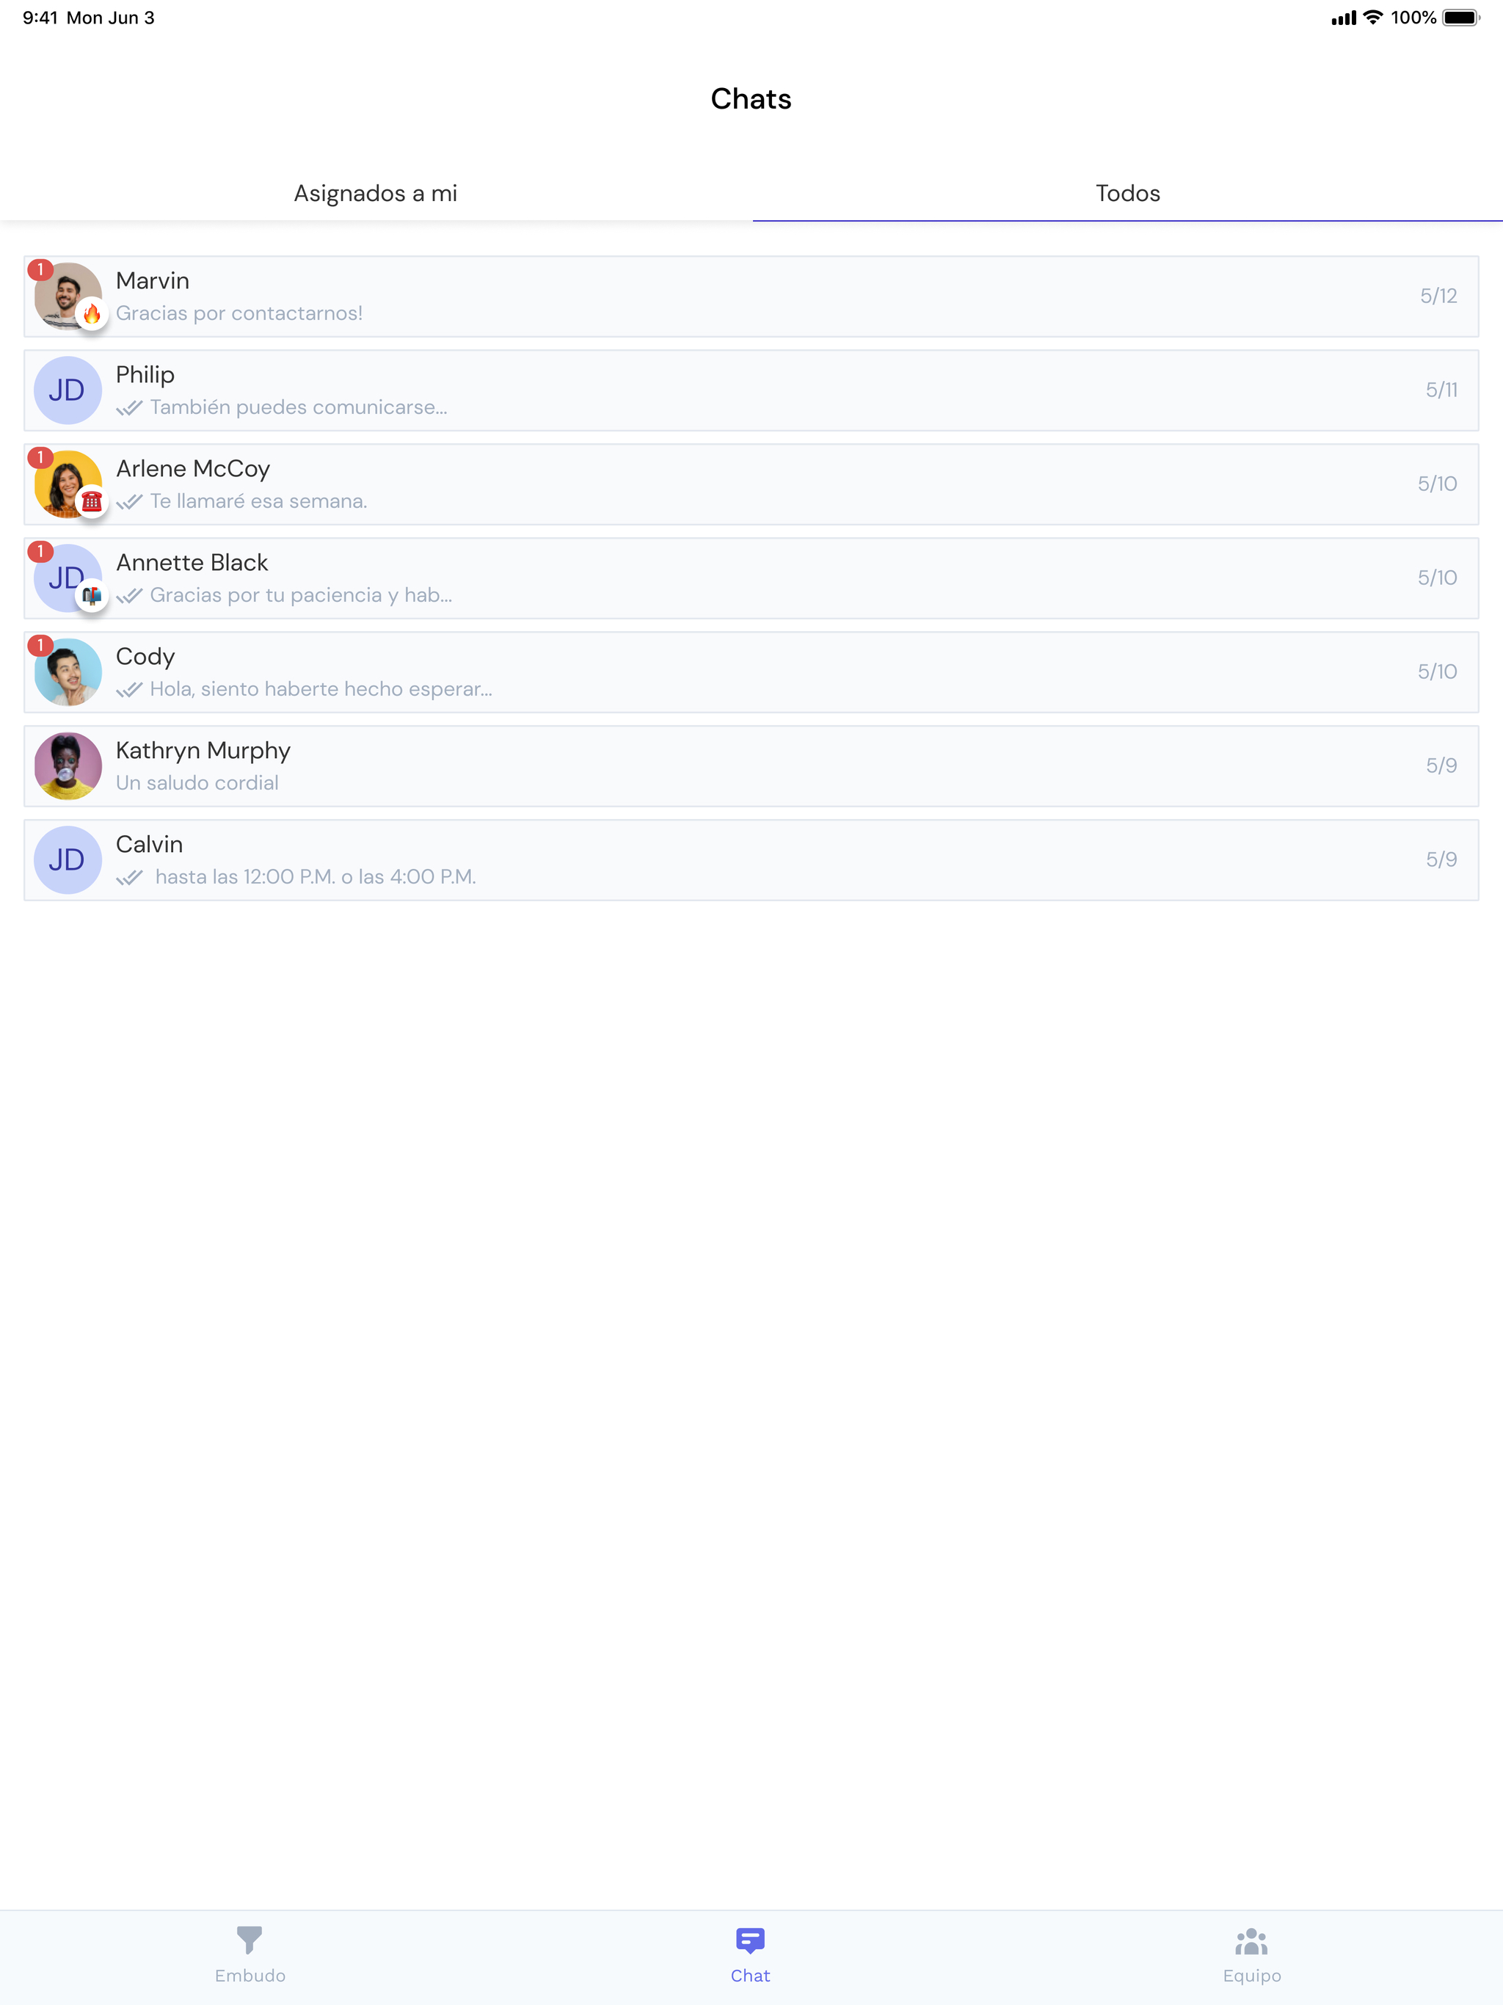
Task: Tap the JD initials avatar next to Philip
Action: (67, 390)
